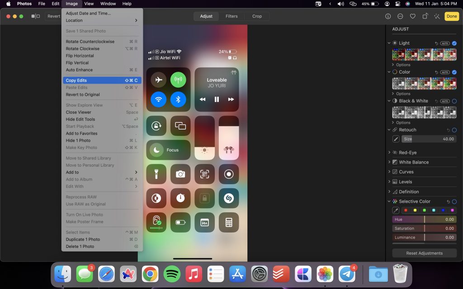Screen dimensions: 463x289
Task: Open the Photos app icon in the Dock
Action: [324, 273]
